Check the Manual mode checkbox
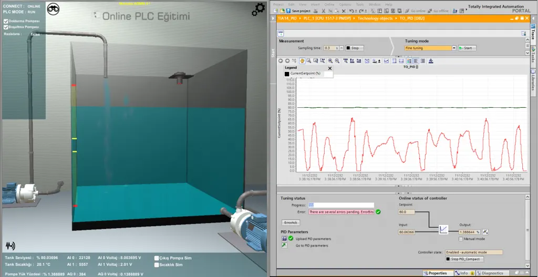The image size is (538, 277). pos(461,239)
